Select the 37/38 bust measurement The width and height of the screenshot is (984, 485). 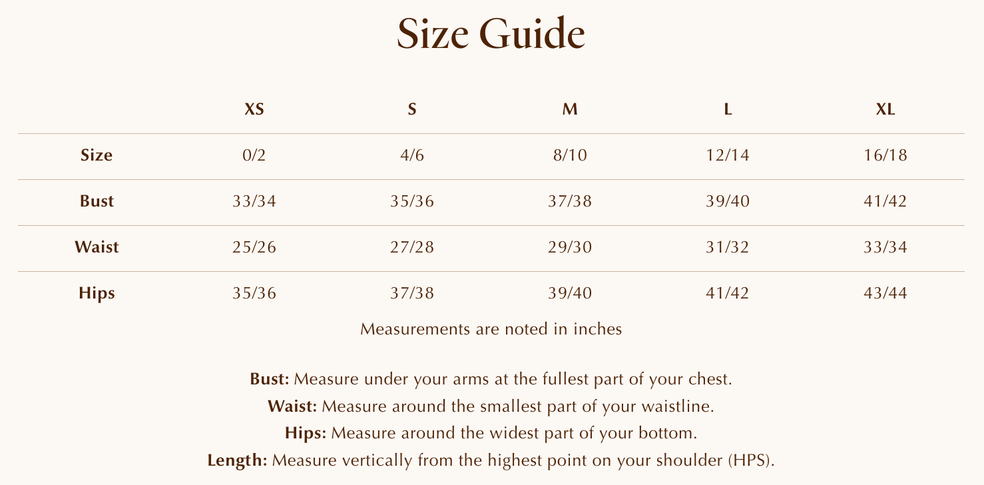pyautogui.click(x=570, y=201)
